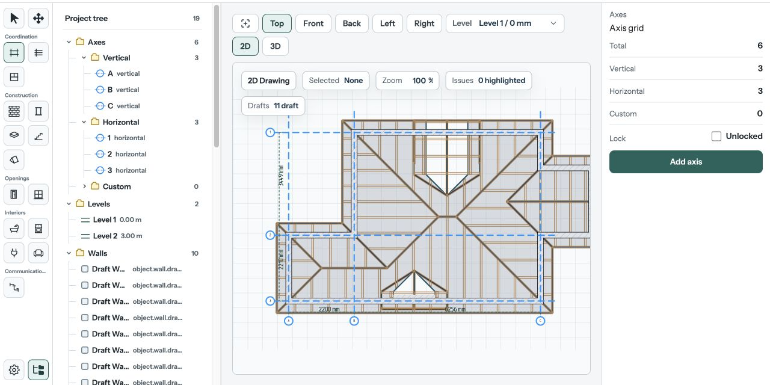Open the Level 1 / 0 mm dropdown

pyautogui.click(x=505, y=23)
